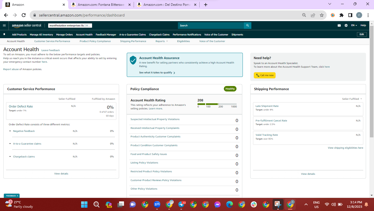The height and width of the screenshot is (211, 374).
Task: Open Telegram from the taskbar
Action: click(x=182, y=204)
